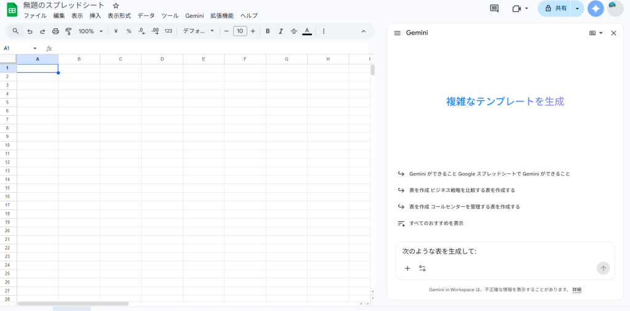Screen dimensions: 630x311
Task: Click the print icon
Action: click(x=55, y=31)
